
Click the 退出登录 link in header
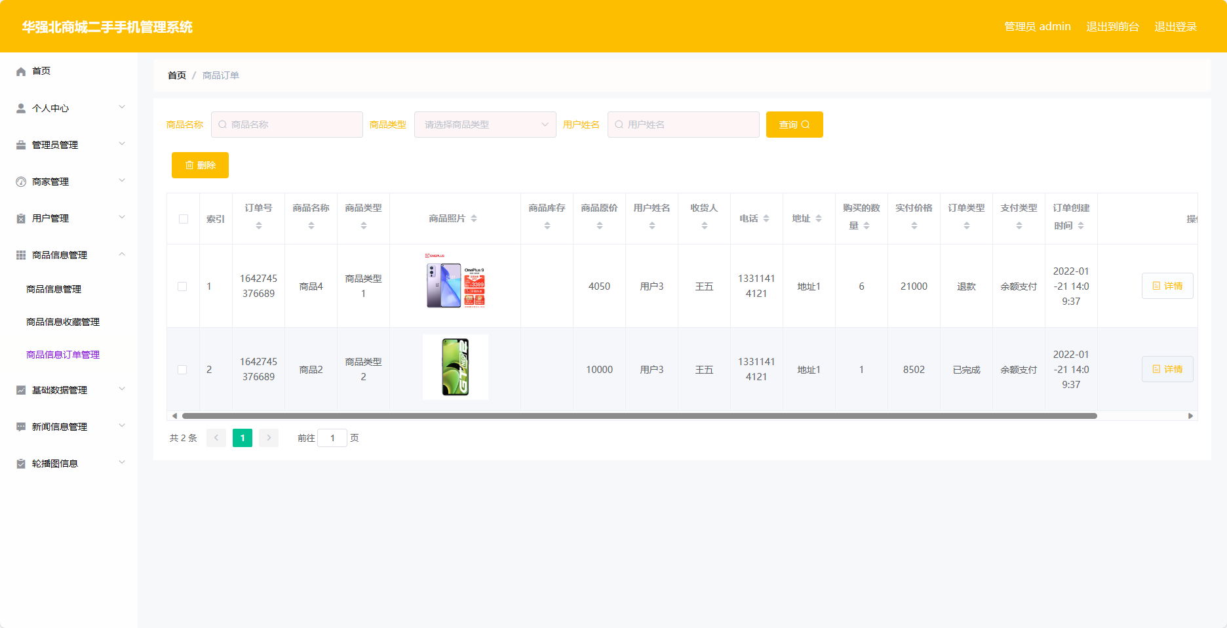point(1175,27)
